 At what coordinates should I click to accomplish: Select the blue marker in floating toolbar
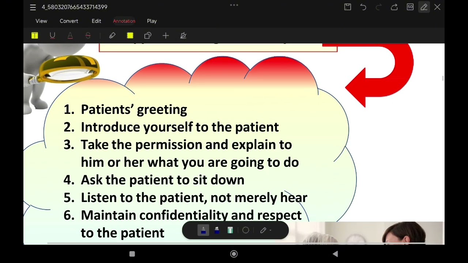point(217,230)
